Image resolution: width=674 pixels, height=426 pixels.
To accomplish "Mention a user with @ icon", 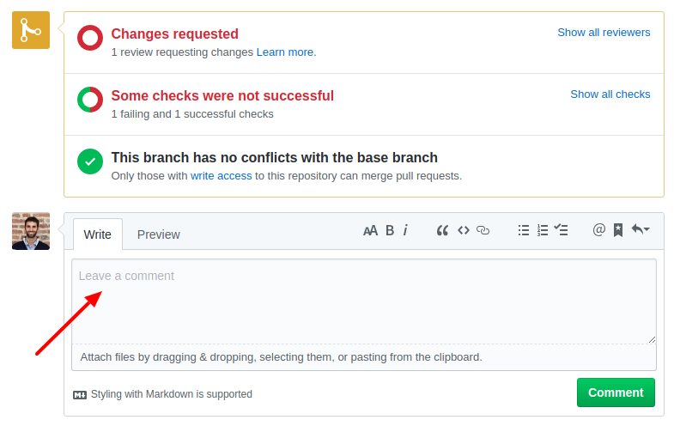I will point(598,230).
